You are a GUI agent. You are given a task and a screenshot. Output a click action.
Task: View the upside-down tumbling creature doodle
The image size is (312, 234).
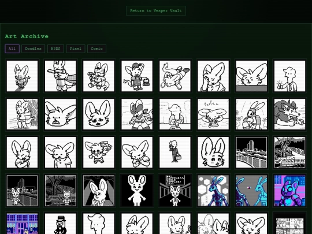coord(175,76)
